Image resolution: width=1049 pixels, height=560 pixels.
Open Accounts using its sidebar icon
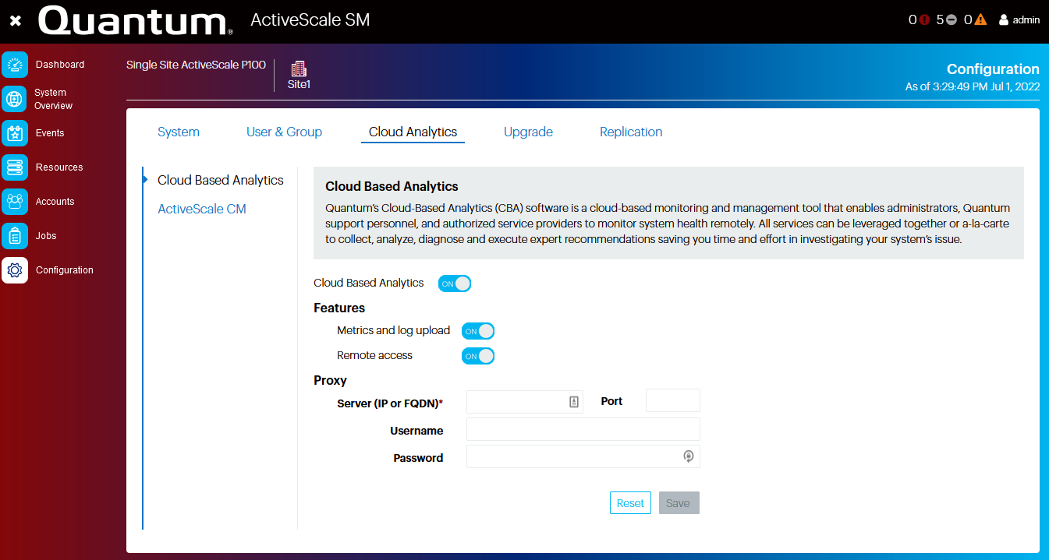[x=15, y=201]
